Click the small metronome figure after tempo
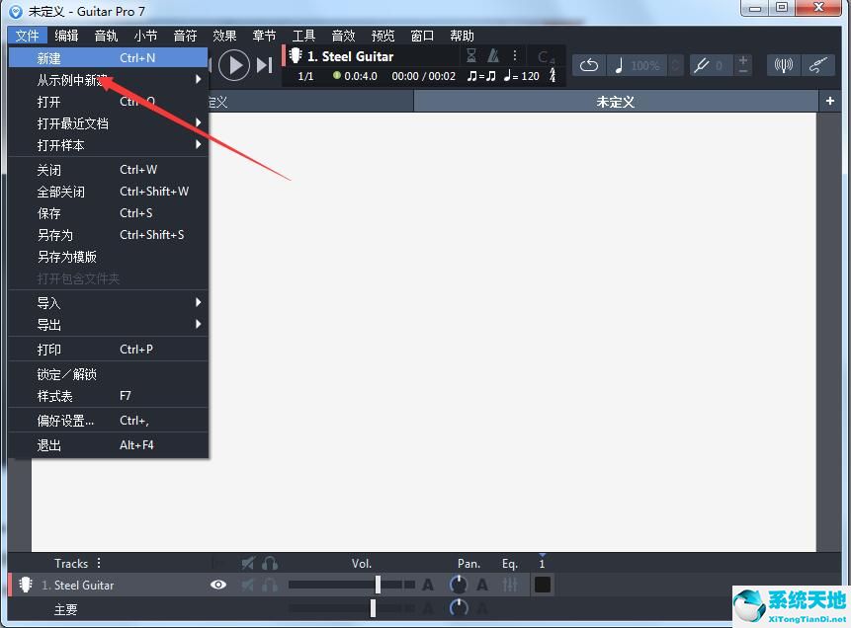 553,75
